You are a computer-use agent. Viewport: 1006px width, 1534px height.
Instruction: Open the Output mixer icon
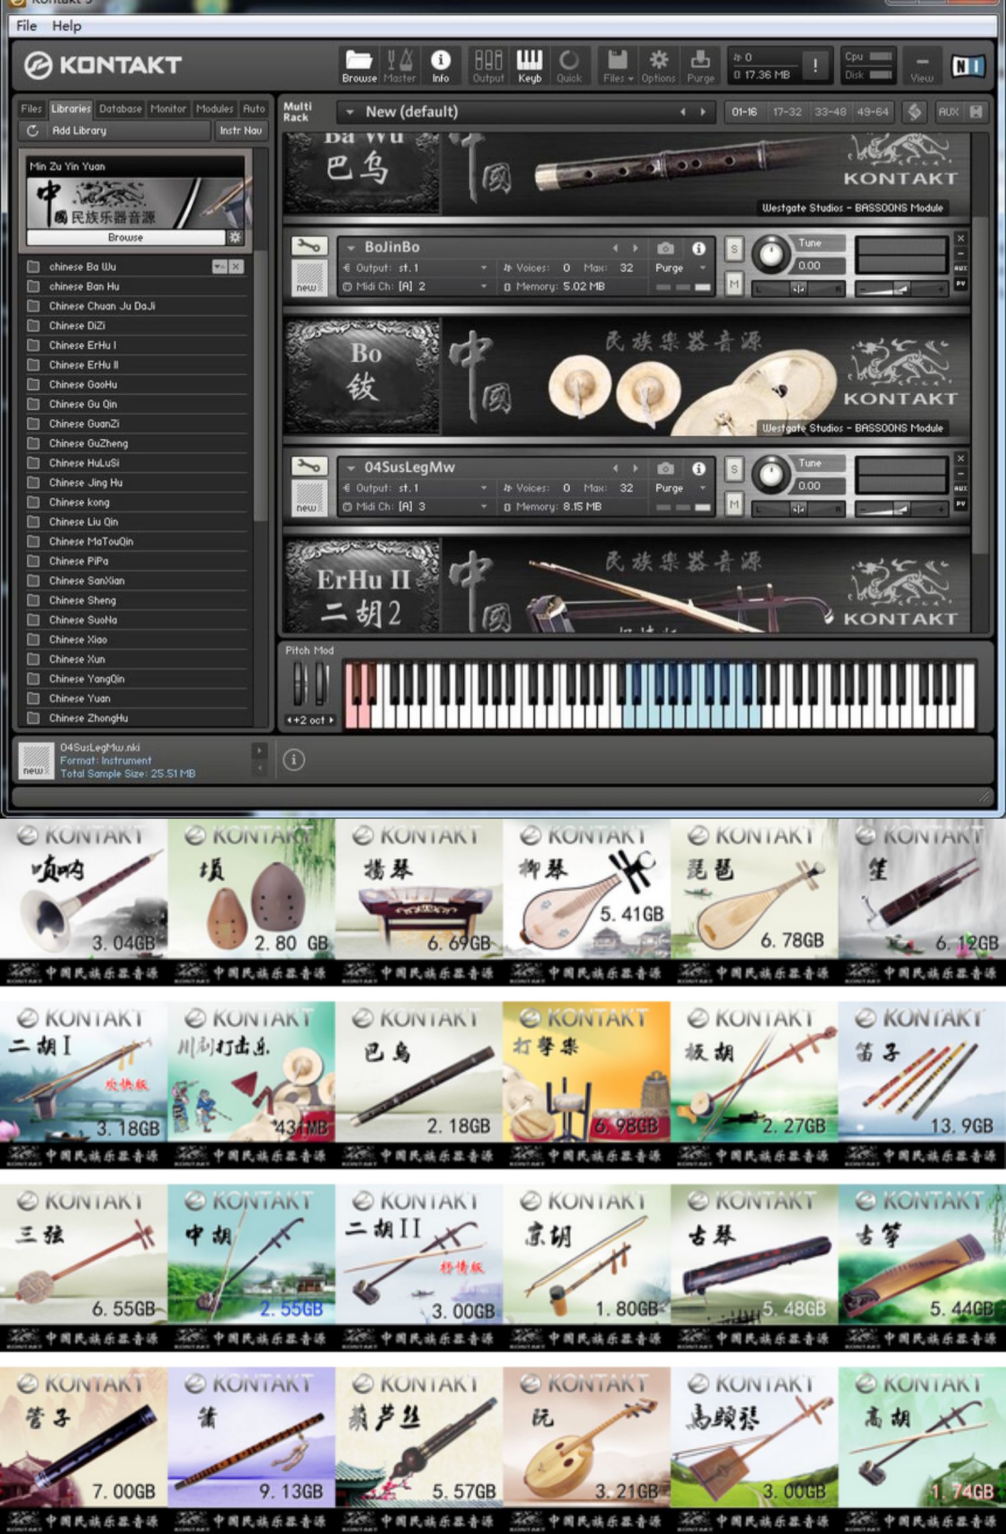(488, 66)
